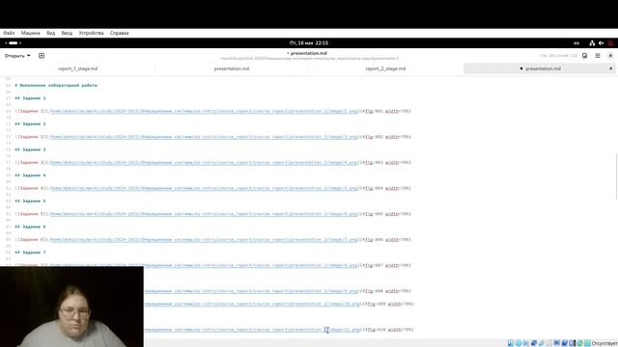
Task: Open the image/6.png path link
Action: [x=204, y=214]
